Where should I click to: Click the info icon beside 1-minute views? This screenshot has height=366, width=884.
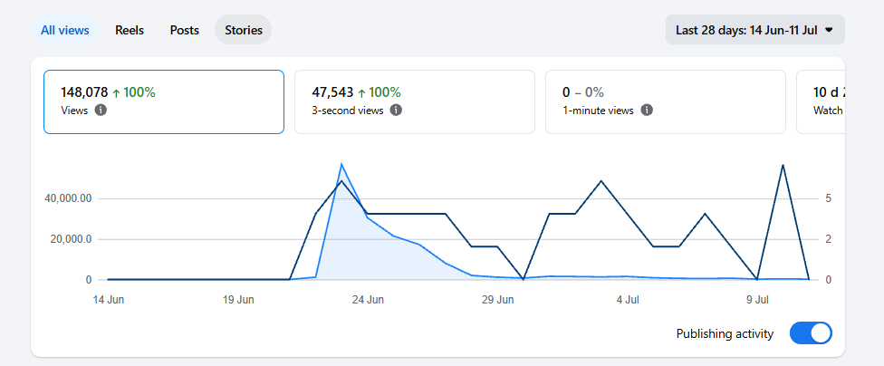(x=647, y=110)
